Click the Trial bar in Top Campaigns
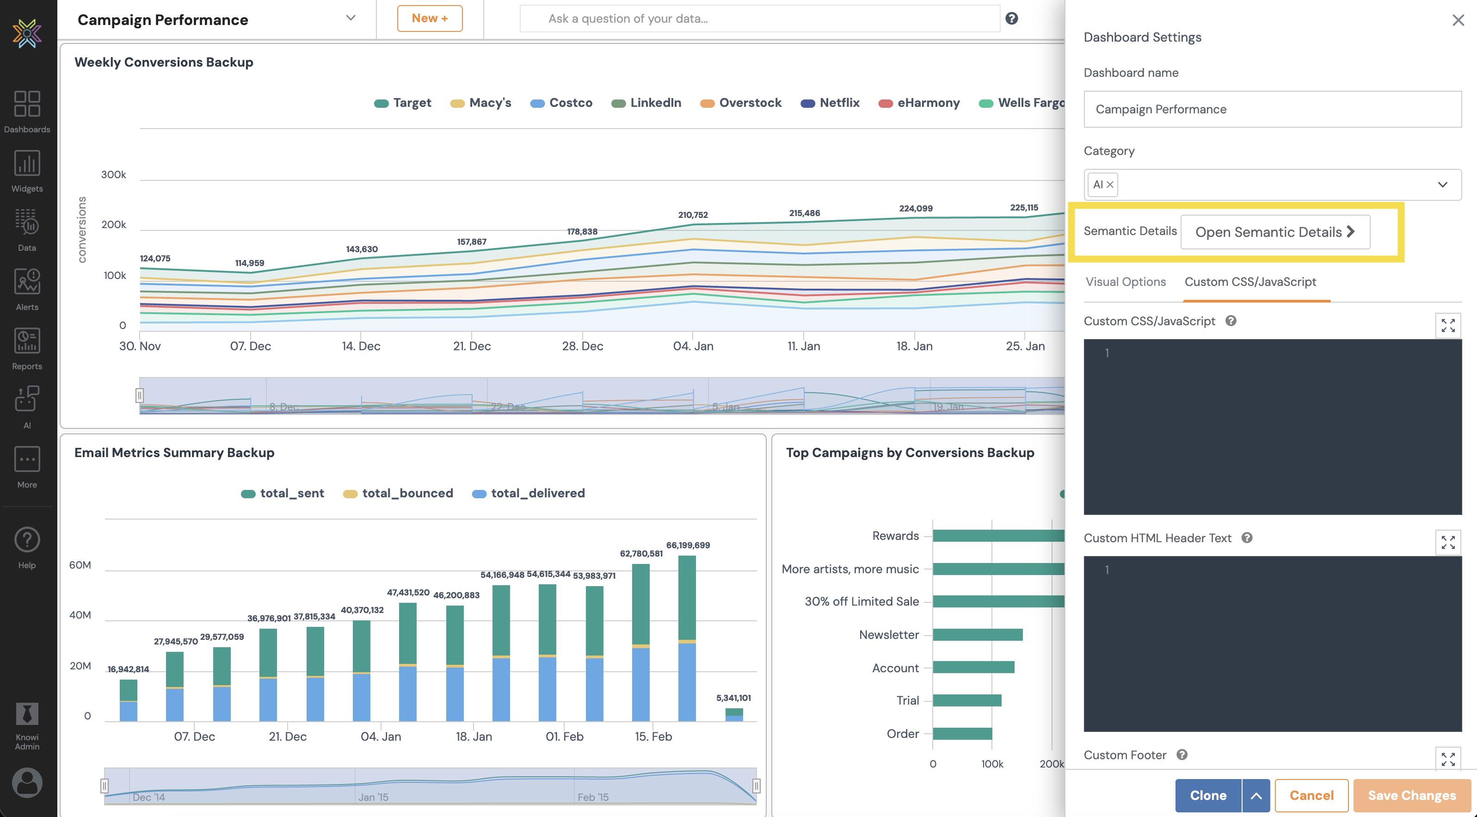Viewport: 1477px width, 817px height. [x=967, y=700]
